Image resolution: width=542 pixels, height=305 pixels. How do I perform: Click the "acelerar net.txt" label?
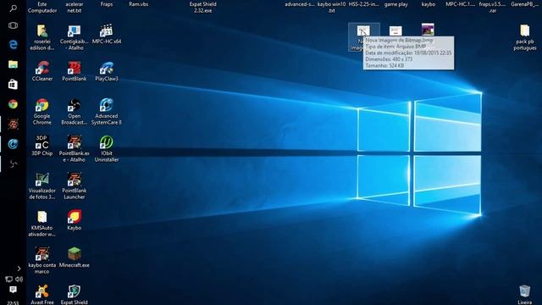75,8
